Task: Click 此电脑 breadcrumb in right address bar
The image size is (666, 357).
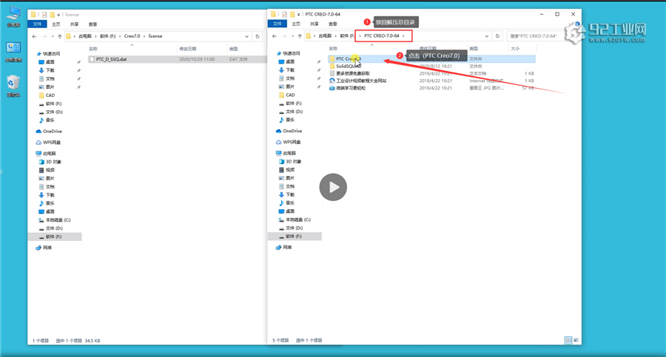Action: 325,36
